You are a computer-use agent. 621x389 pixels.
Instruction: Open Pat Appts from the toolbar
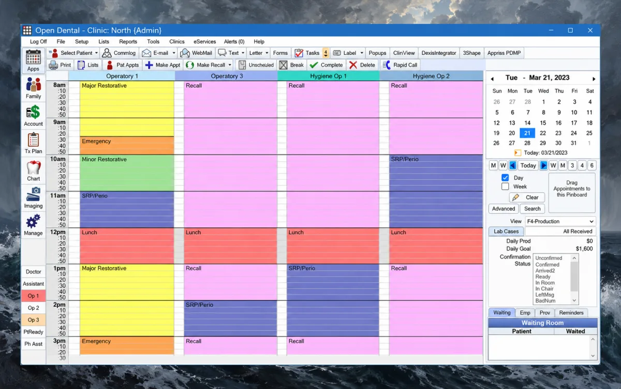click(x=122, y=65)
